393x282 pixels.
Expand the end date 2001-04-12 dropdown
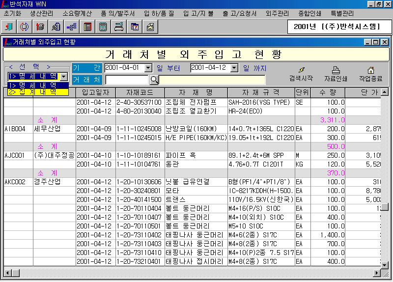click(x=234, y=68)
